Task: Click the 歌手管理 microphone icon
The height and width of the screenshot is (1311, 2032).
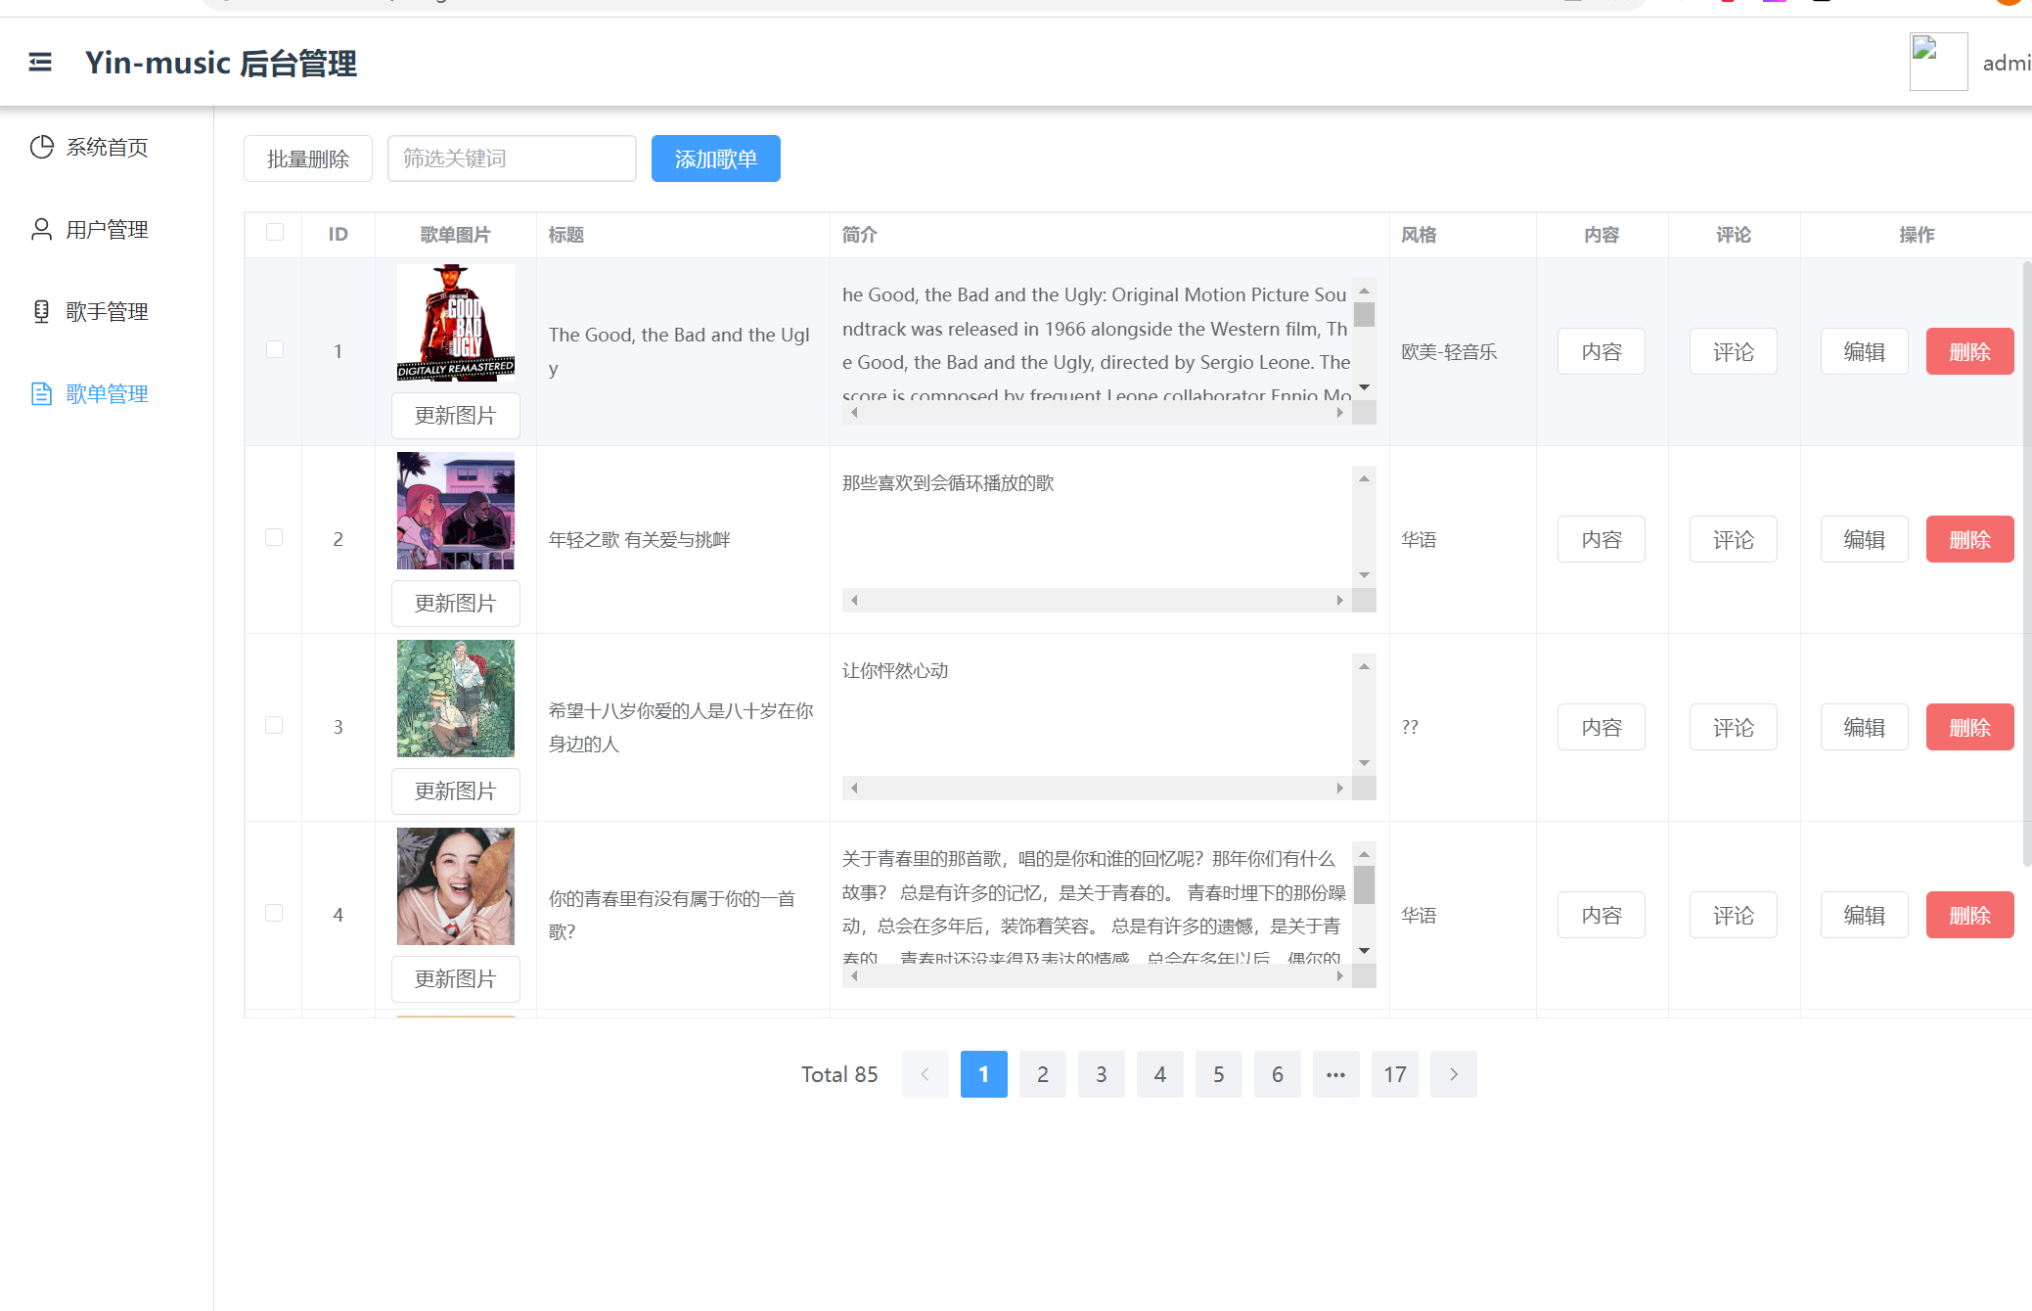Action: [x=41, y=311]
